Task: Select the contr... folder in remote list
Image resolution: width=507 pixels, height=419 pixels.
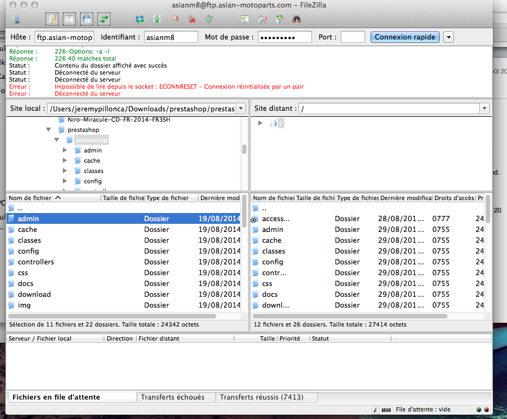Action: point(368,273)
